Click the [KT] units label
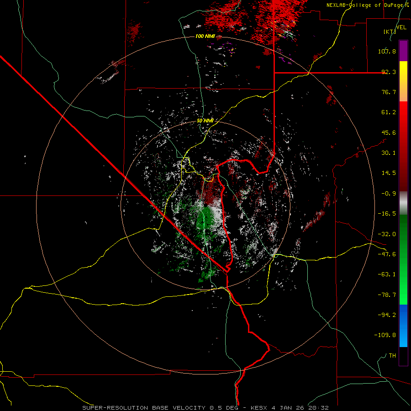Screen dimensions: 411x411 point(390,32)
